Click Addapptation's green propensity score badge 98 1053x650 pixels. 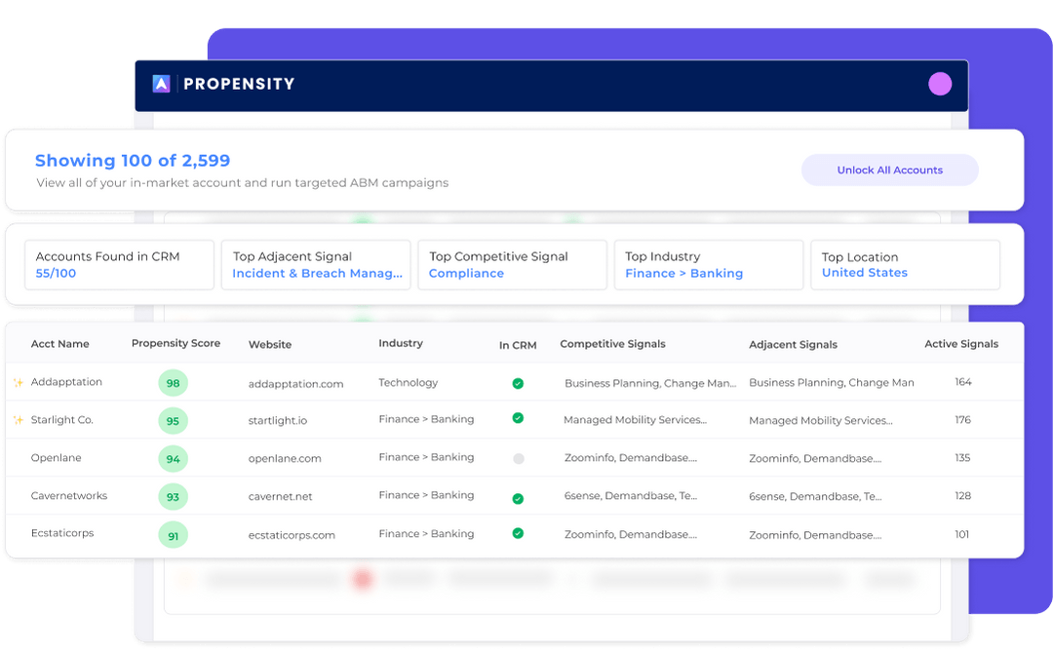click(x=173, y=382)
